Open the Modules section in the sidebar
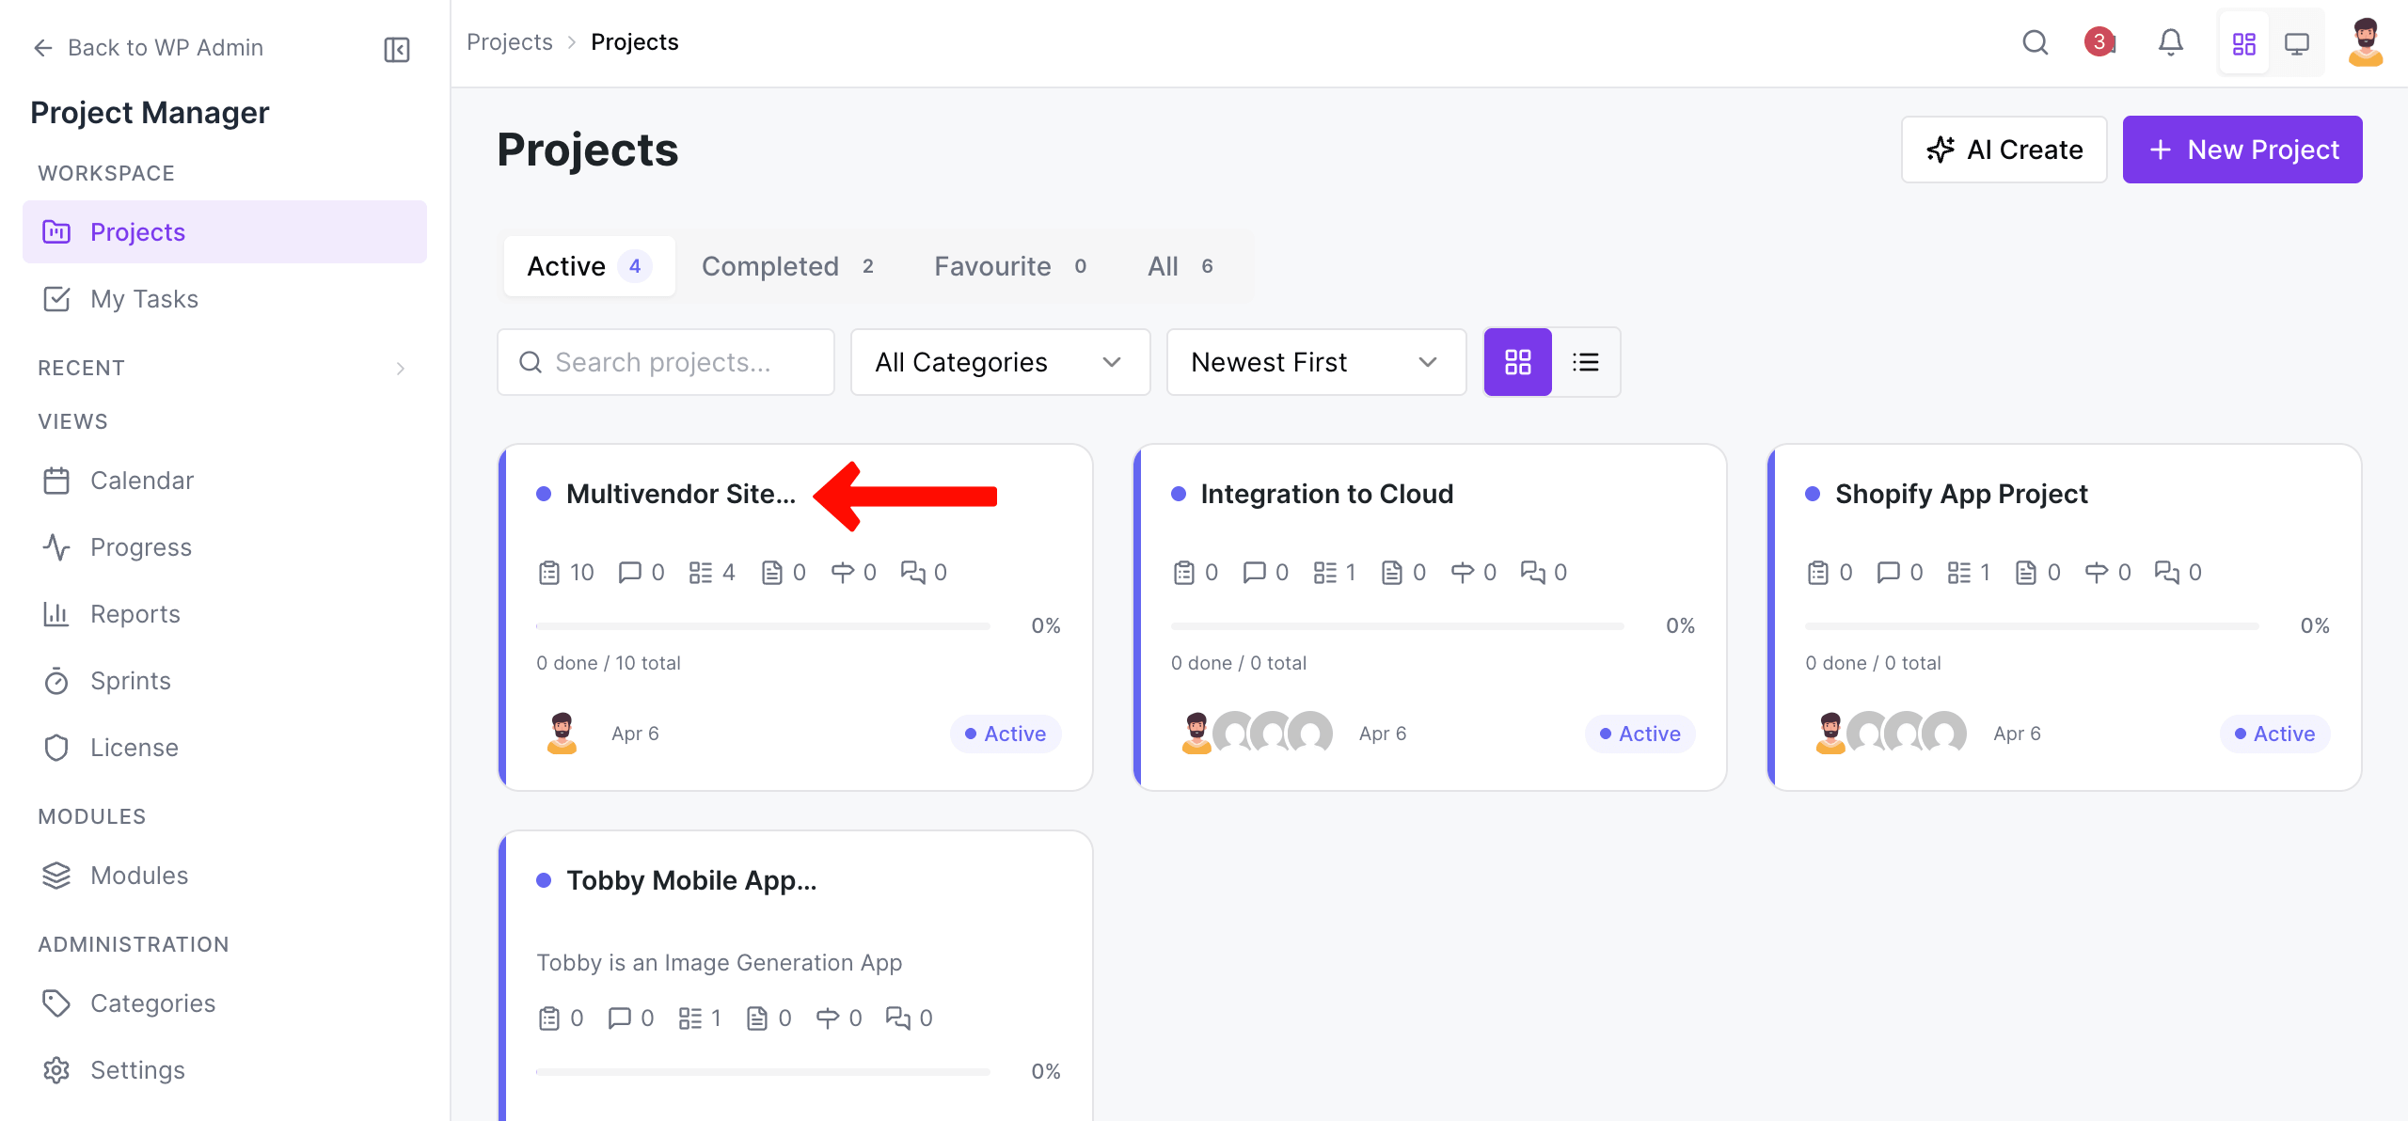This screenshot has height=1121, width=2408. point(138,875)
